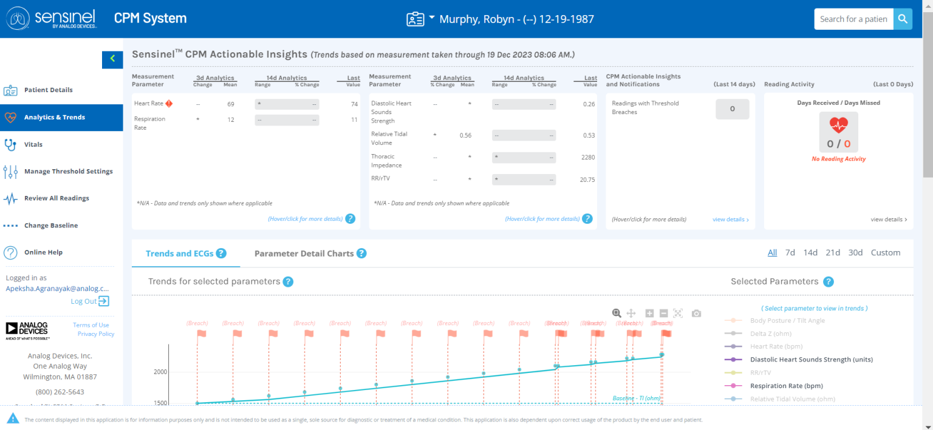Select the 14d time range

(810, 252)
